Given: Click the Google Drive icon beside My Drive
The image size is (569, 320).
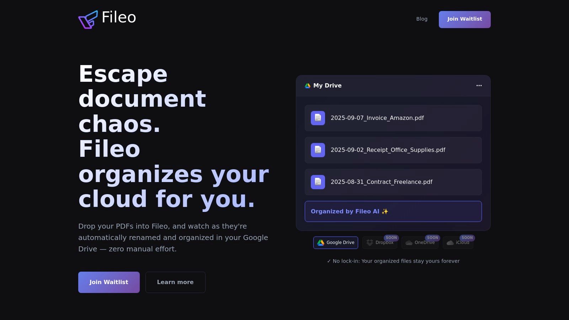Looking at the screenshot, I should coord(308,86).
